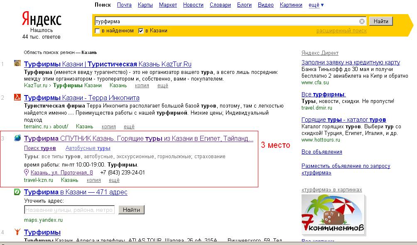
Task: Open 'Турфирма в Казани — 471 адрес' link
Action: click(x=76, y=192)
